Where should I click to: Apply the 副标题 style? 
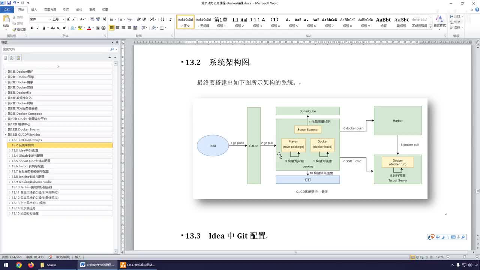[402, 22]
